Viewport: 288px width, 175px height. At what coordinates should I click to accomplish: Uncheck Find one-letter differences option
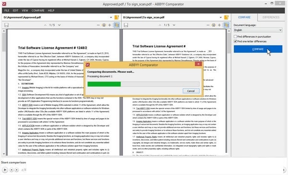(x=235, y=41)
